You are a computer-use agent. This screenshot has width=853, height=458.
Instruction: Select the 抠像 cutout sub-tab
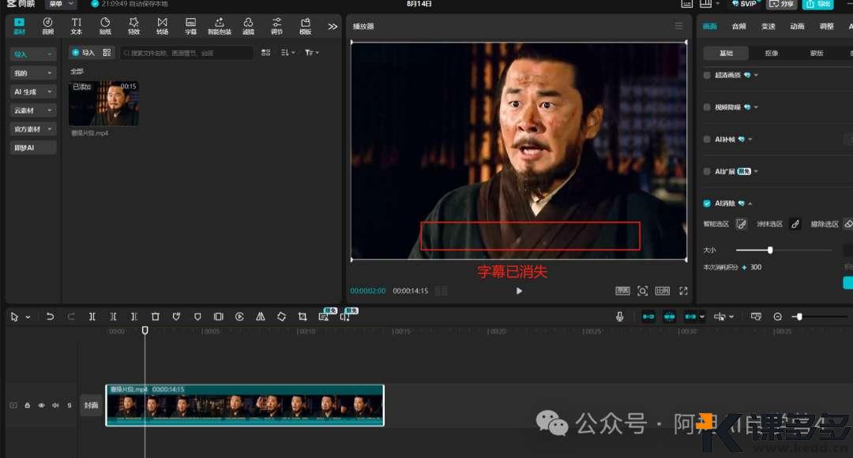[772, 53]
